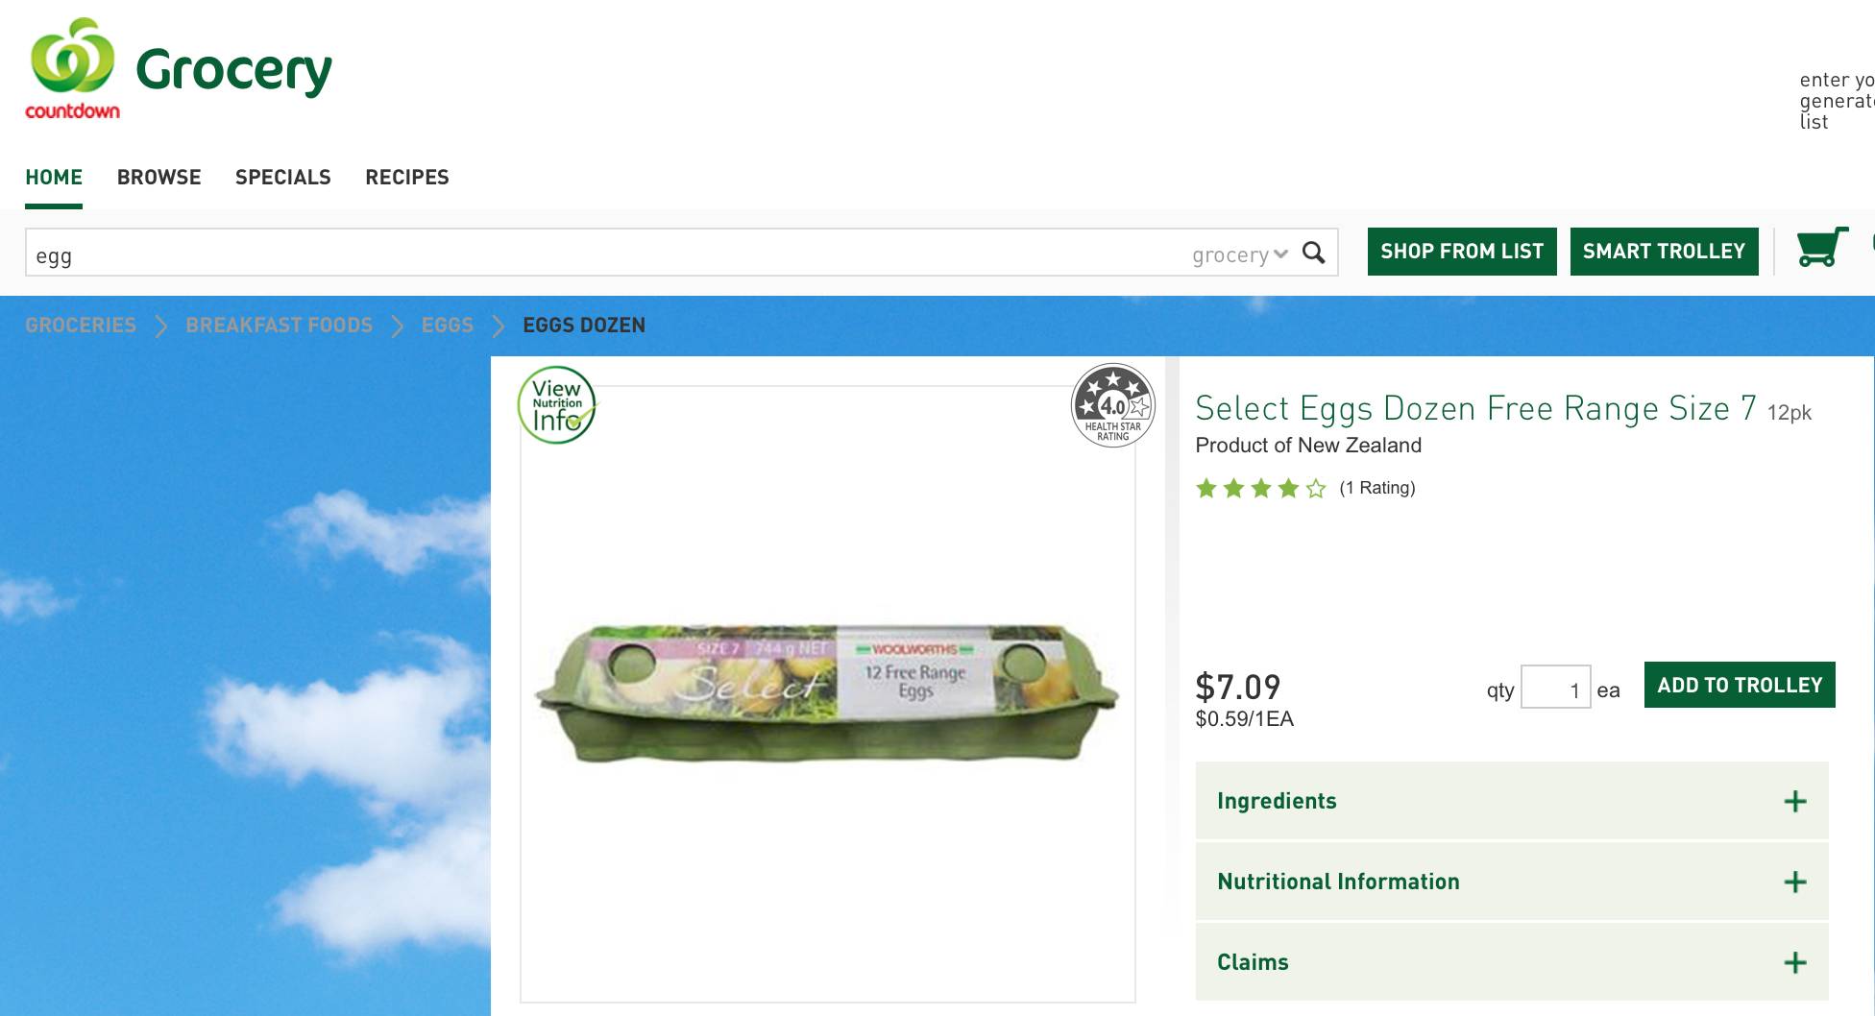The height and width of the screenshot is (1016, 1875).
Task: Click the Countdown logo icon
Action: [x=72, y=67]
